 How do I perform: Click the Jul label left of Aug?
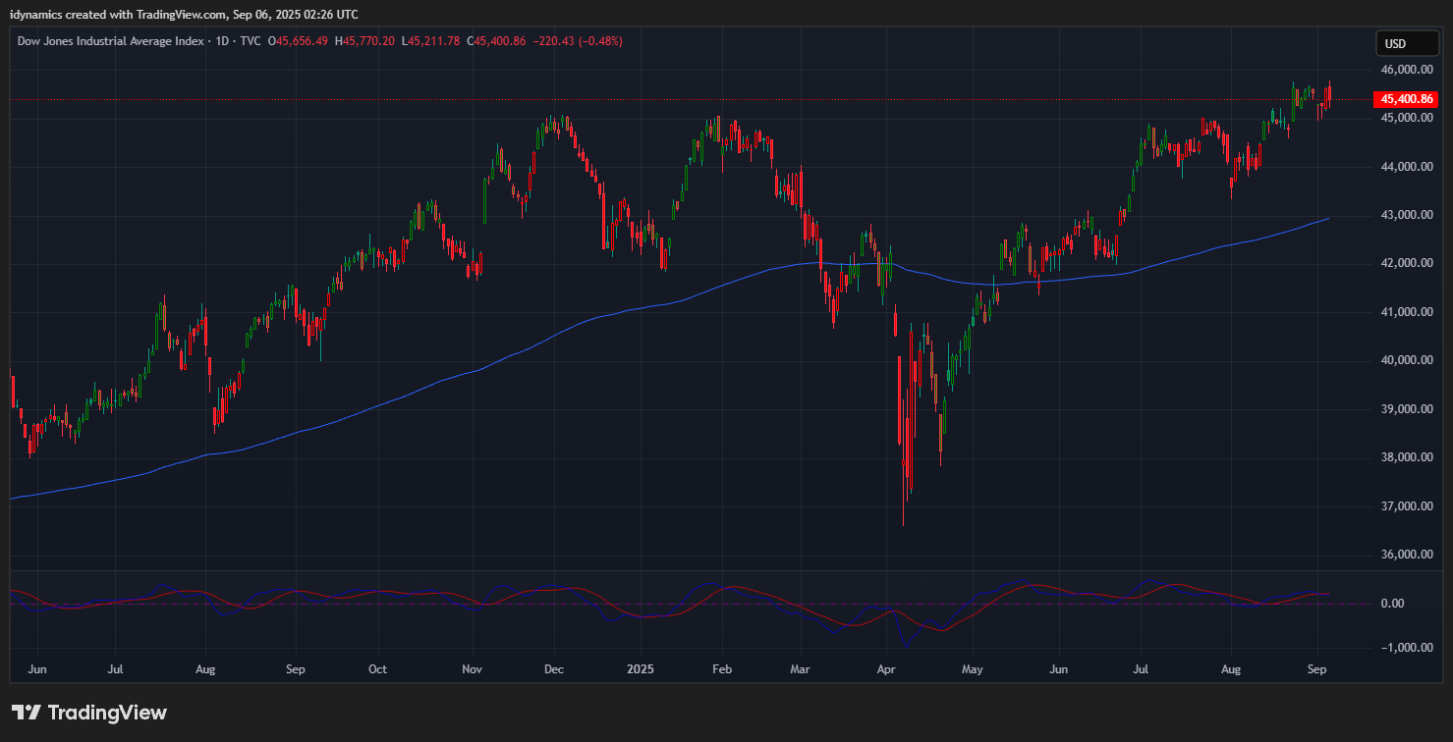(115, 669)
